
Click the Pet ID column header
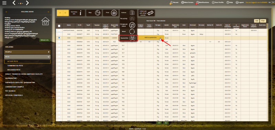click(x=80, y=26)
